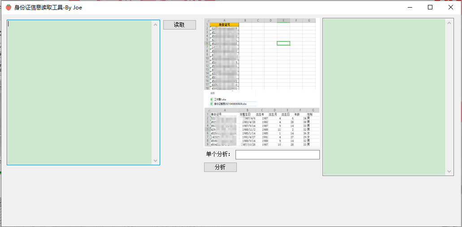
Task: Click 身份证整理 xlsx file icon in preview
Action: click(x=212, y=103)
